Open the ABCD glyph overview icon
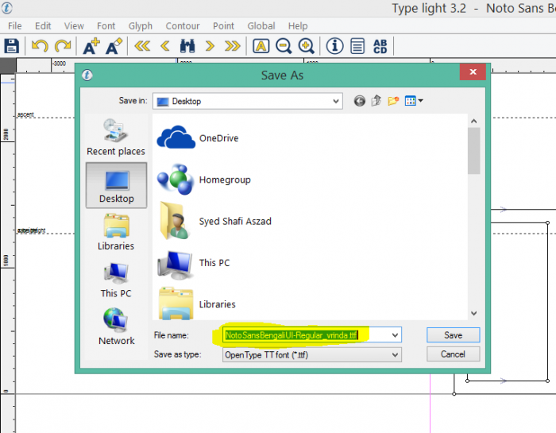Screen dimensions: 556x433 tap(380, 46)
